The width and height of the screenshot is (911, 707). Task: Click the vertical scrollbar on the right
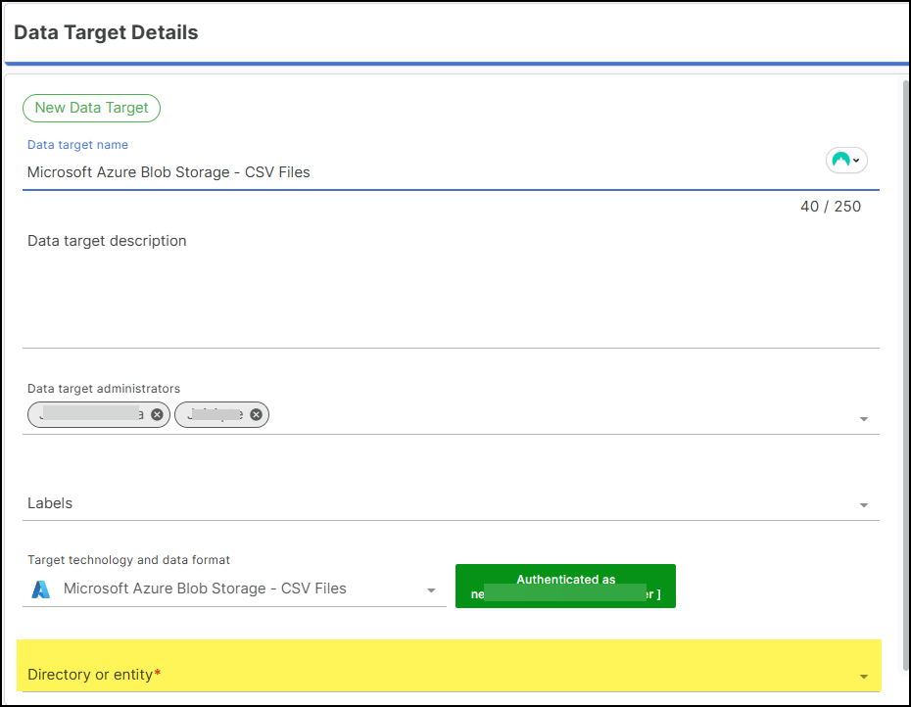pos(906,375)
